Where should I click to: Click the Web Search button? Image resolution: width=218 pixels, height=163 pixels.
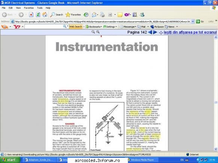coord(76,27)
